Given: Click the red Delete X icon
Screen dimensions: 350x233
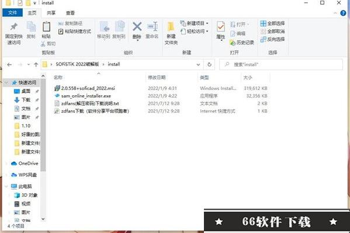Looking at the screenshot, I should coord(137,27).
